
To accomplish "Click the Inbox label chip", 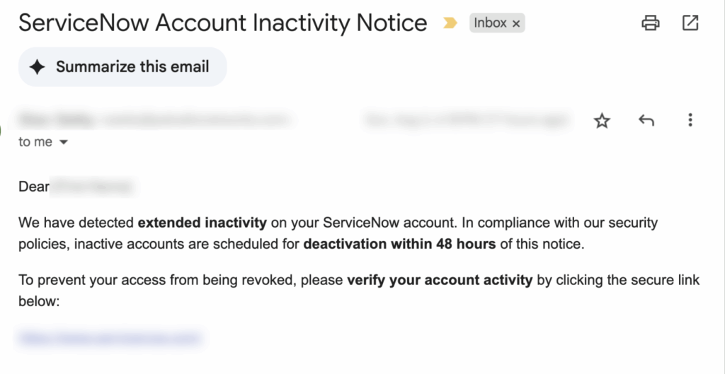I will (490, 23).
